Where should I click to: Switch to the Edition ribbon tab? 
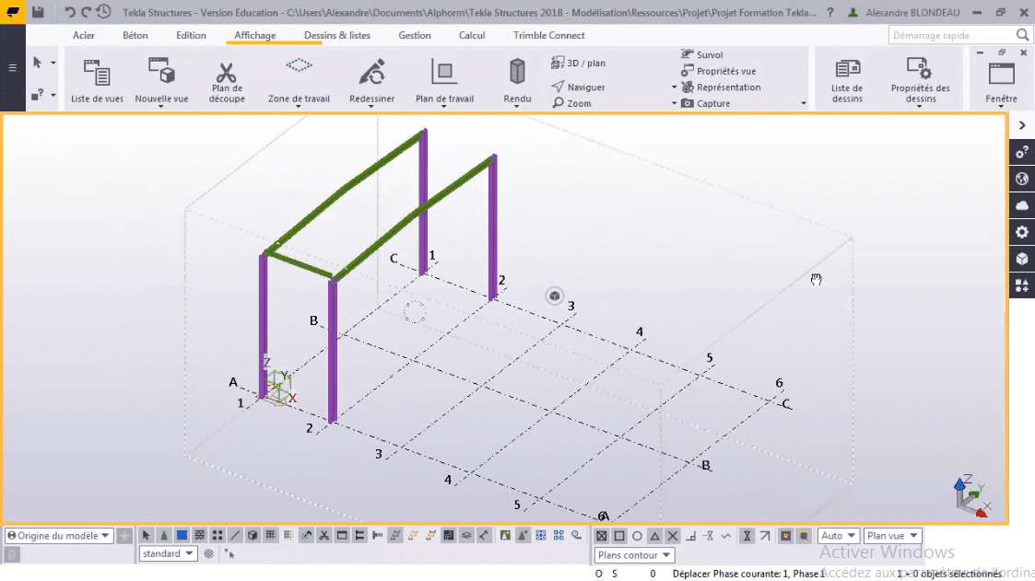(191, 35)
